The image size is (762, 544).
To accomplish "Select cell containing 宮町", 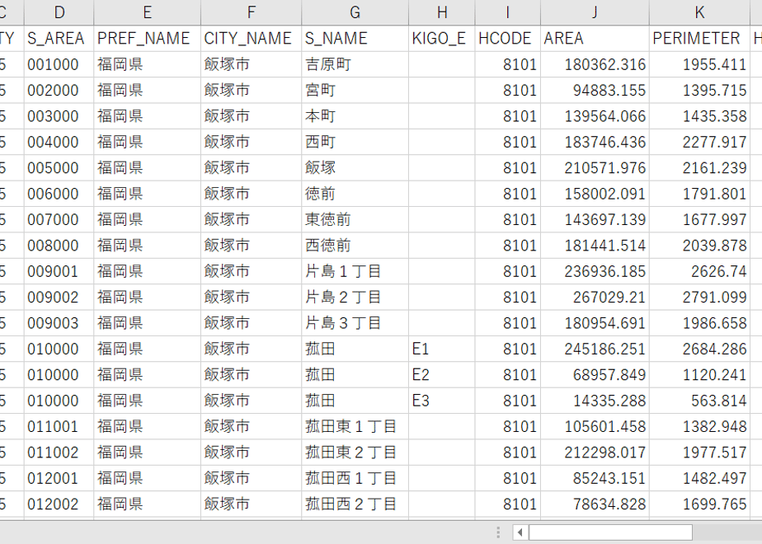I will click(355, 91).
